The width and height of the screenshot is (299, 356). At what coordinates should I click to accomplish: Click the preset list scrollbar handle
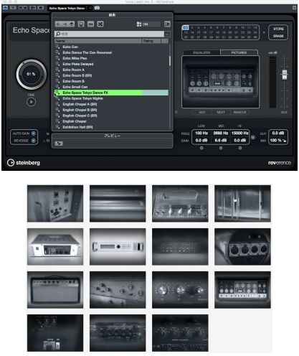pos(170,61)
